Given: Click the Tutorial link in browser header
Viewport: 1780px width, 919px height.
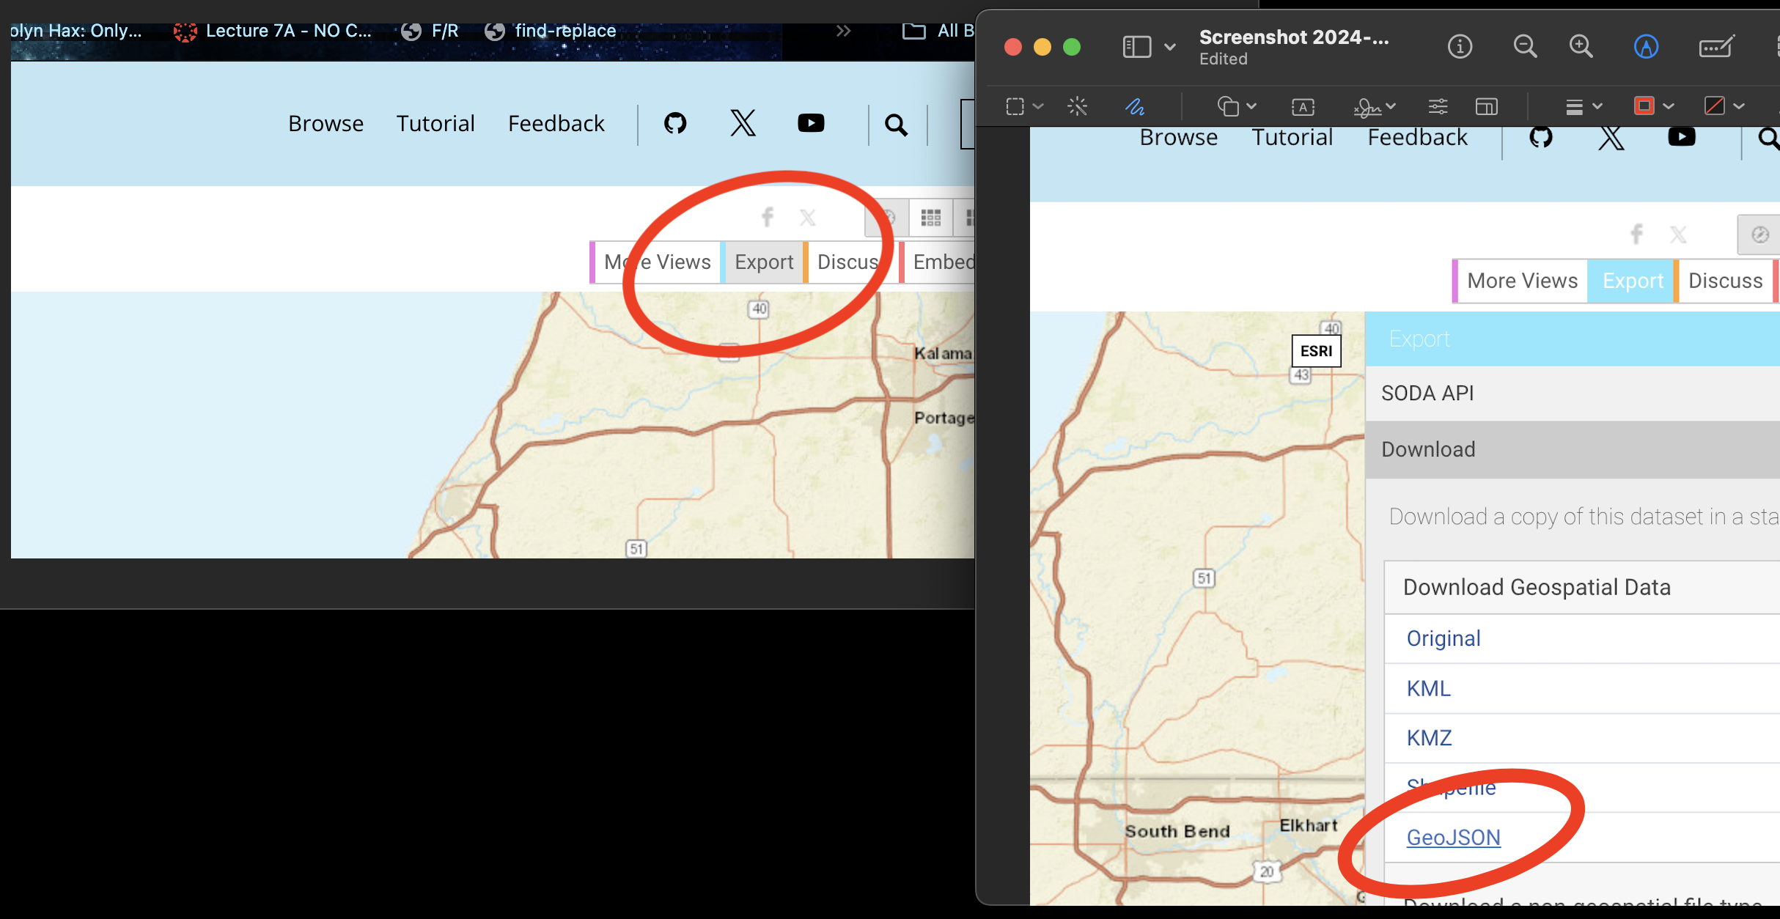Looking at the screenshot, I should coord(435,124).
